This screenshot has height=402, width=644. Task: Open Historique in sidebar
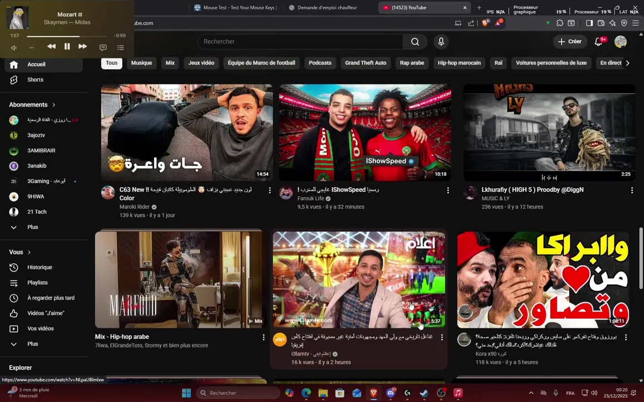point(44,267)
